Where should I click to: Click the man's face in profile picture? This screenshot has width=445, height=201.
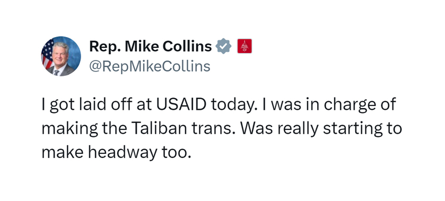point(60,53)
